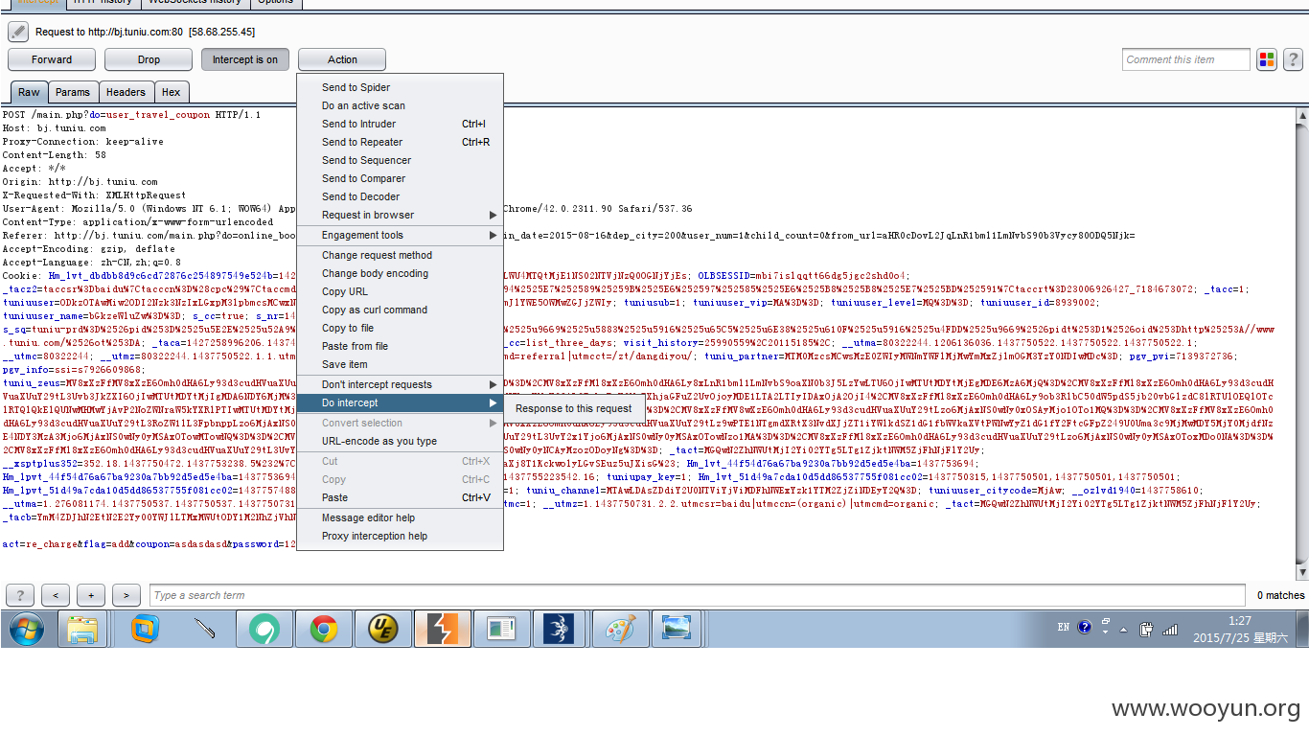Click the EN language indicator in tray
Screen dimensions: 1309x736
pyautogui.click(x=1064, y=628)
